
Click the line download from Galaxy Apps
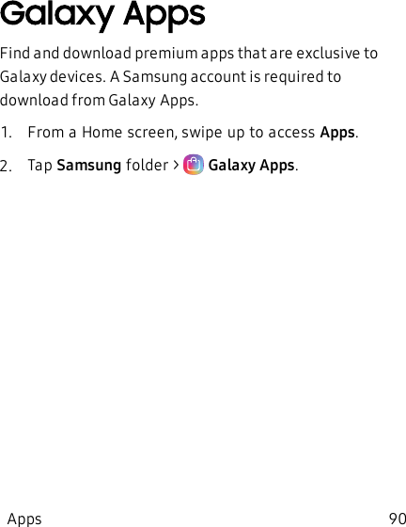tap(100, 100)
